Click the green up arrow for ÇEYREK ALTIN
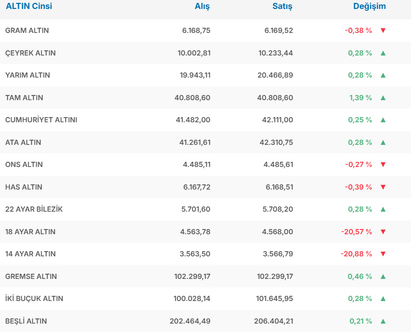 (383, 53)
